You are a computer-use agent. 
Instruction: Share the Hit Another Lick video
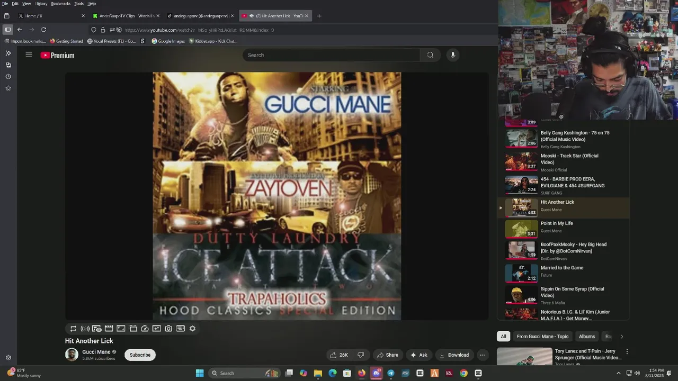point(387,355)
